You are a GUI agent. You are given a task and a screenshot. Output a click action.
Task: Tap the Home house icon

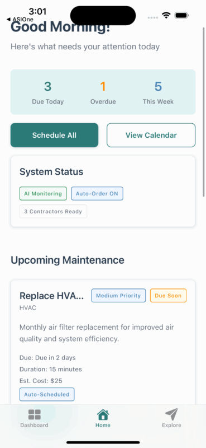coord(103,414)
